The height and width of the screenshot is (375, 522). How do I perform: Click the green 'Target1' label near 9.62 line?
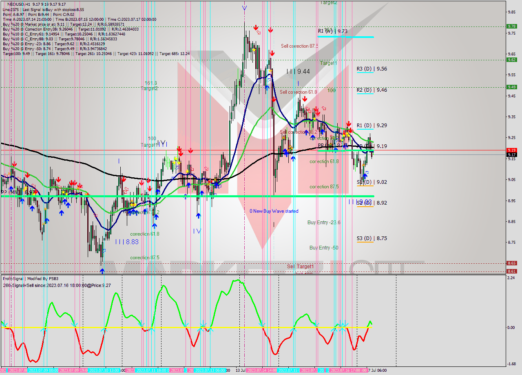click(328, 63)
